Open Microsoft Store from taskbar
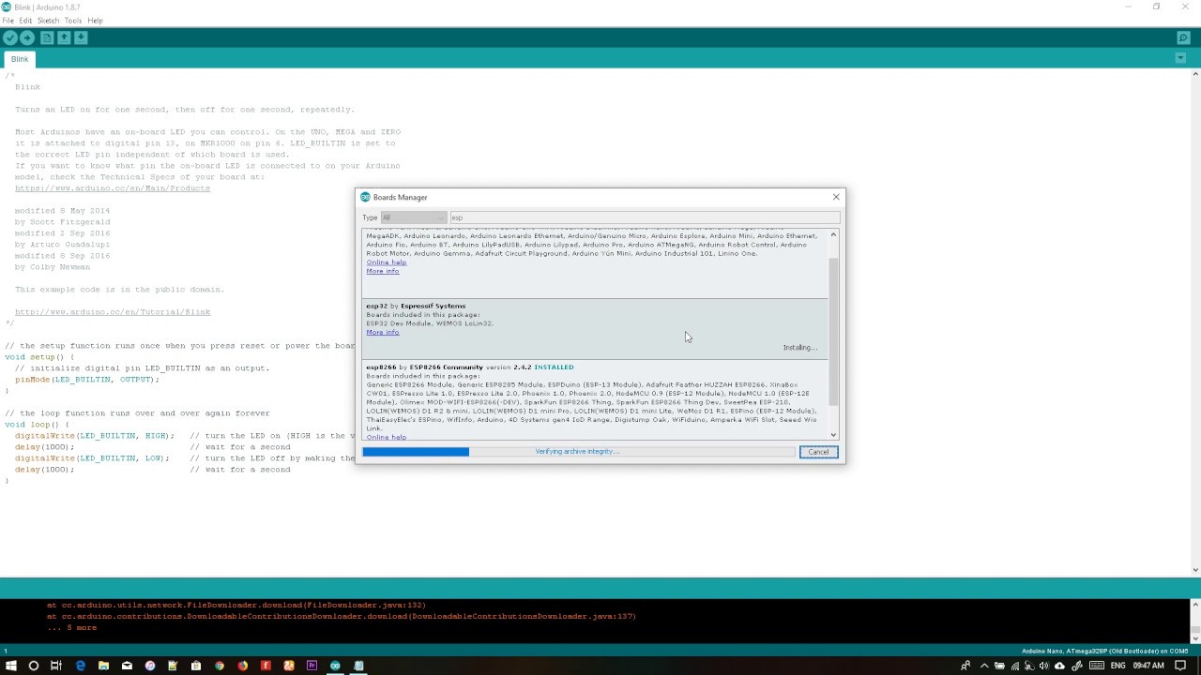 point(195,666)
